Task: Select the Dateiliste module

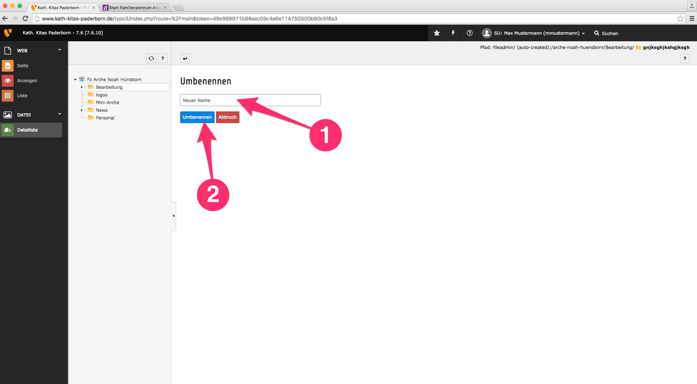Action: [x=27, y=130]
